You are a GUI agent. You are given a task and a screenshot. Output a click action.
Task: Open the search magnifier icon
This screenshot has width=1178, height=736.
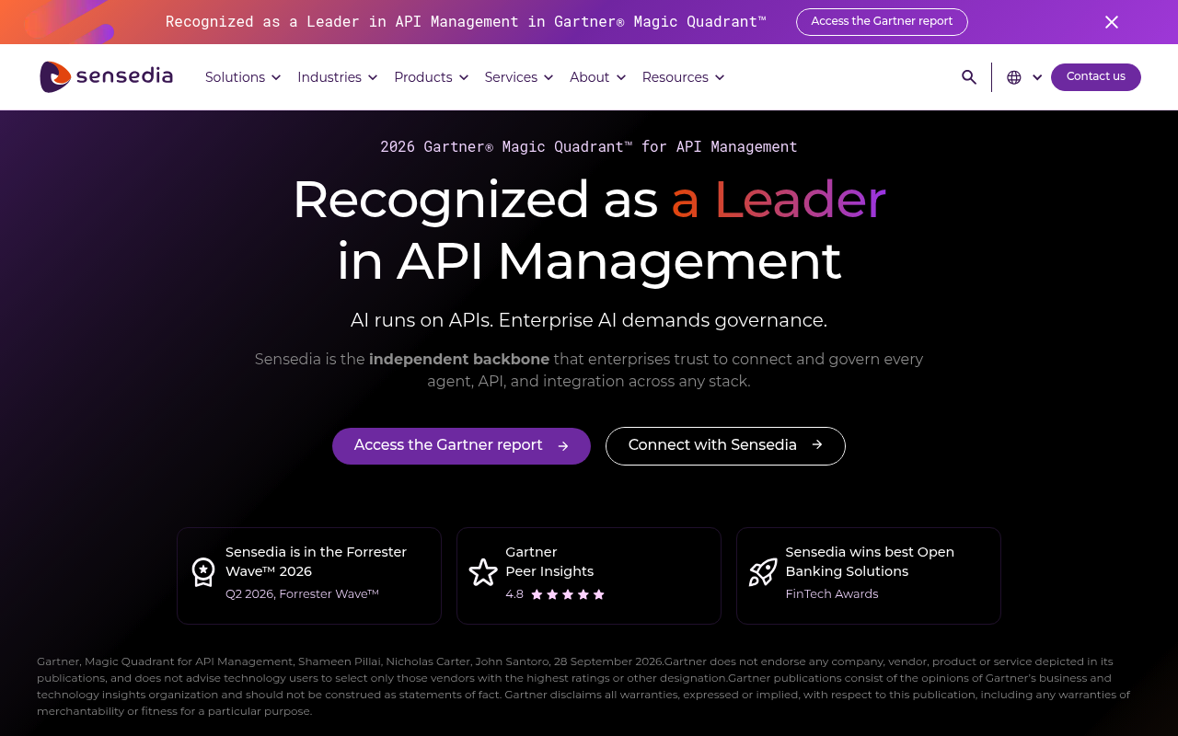click(x=969, y=77)
